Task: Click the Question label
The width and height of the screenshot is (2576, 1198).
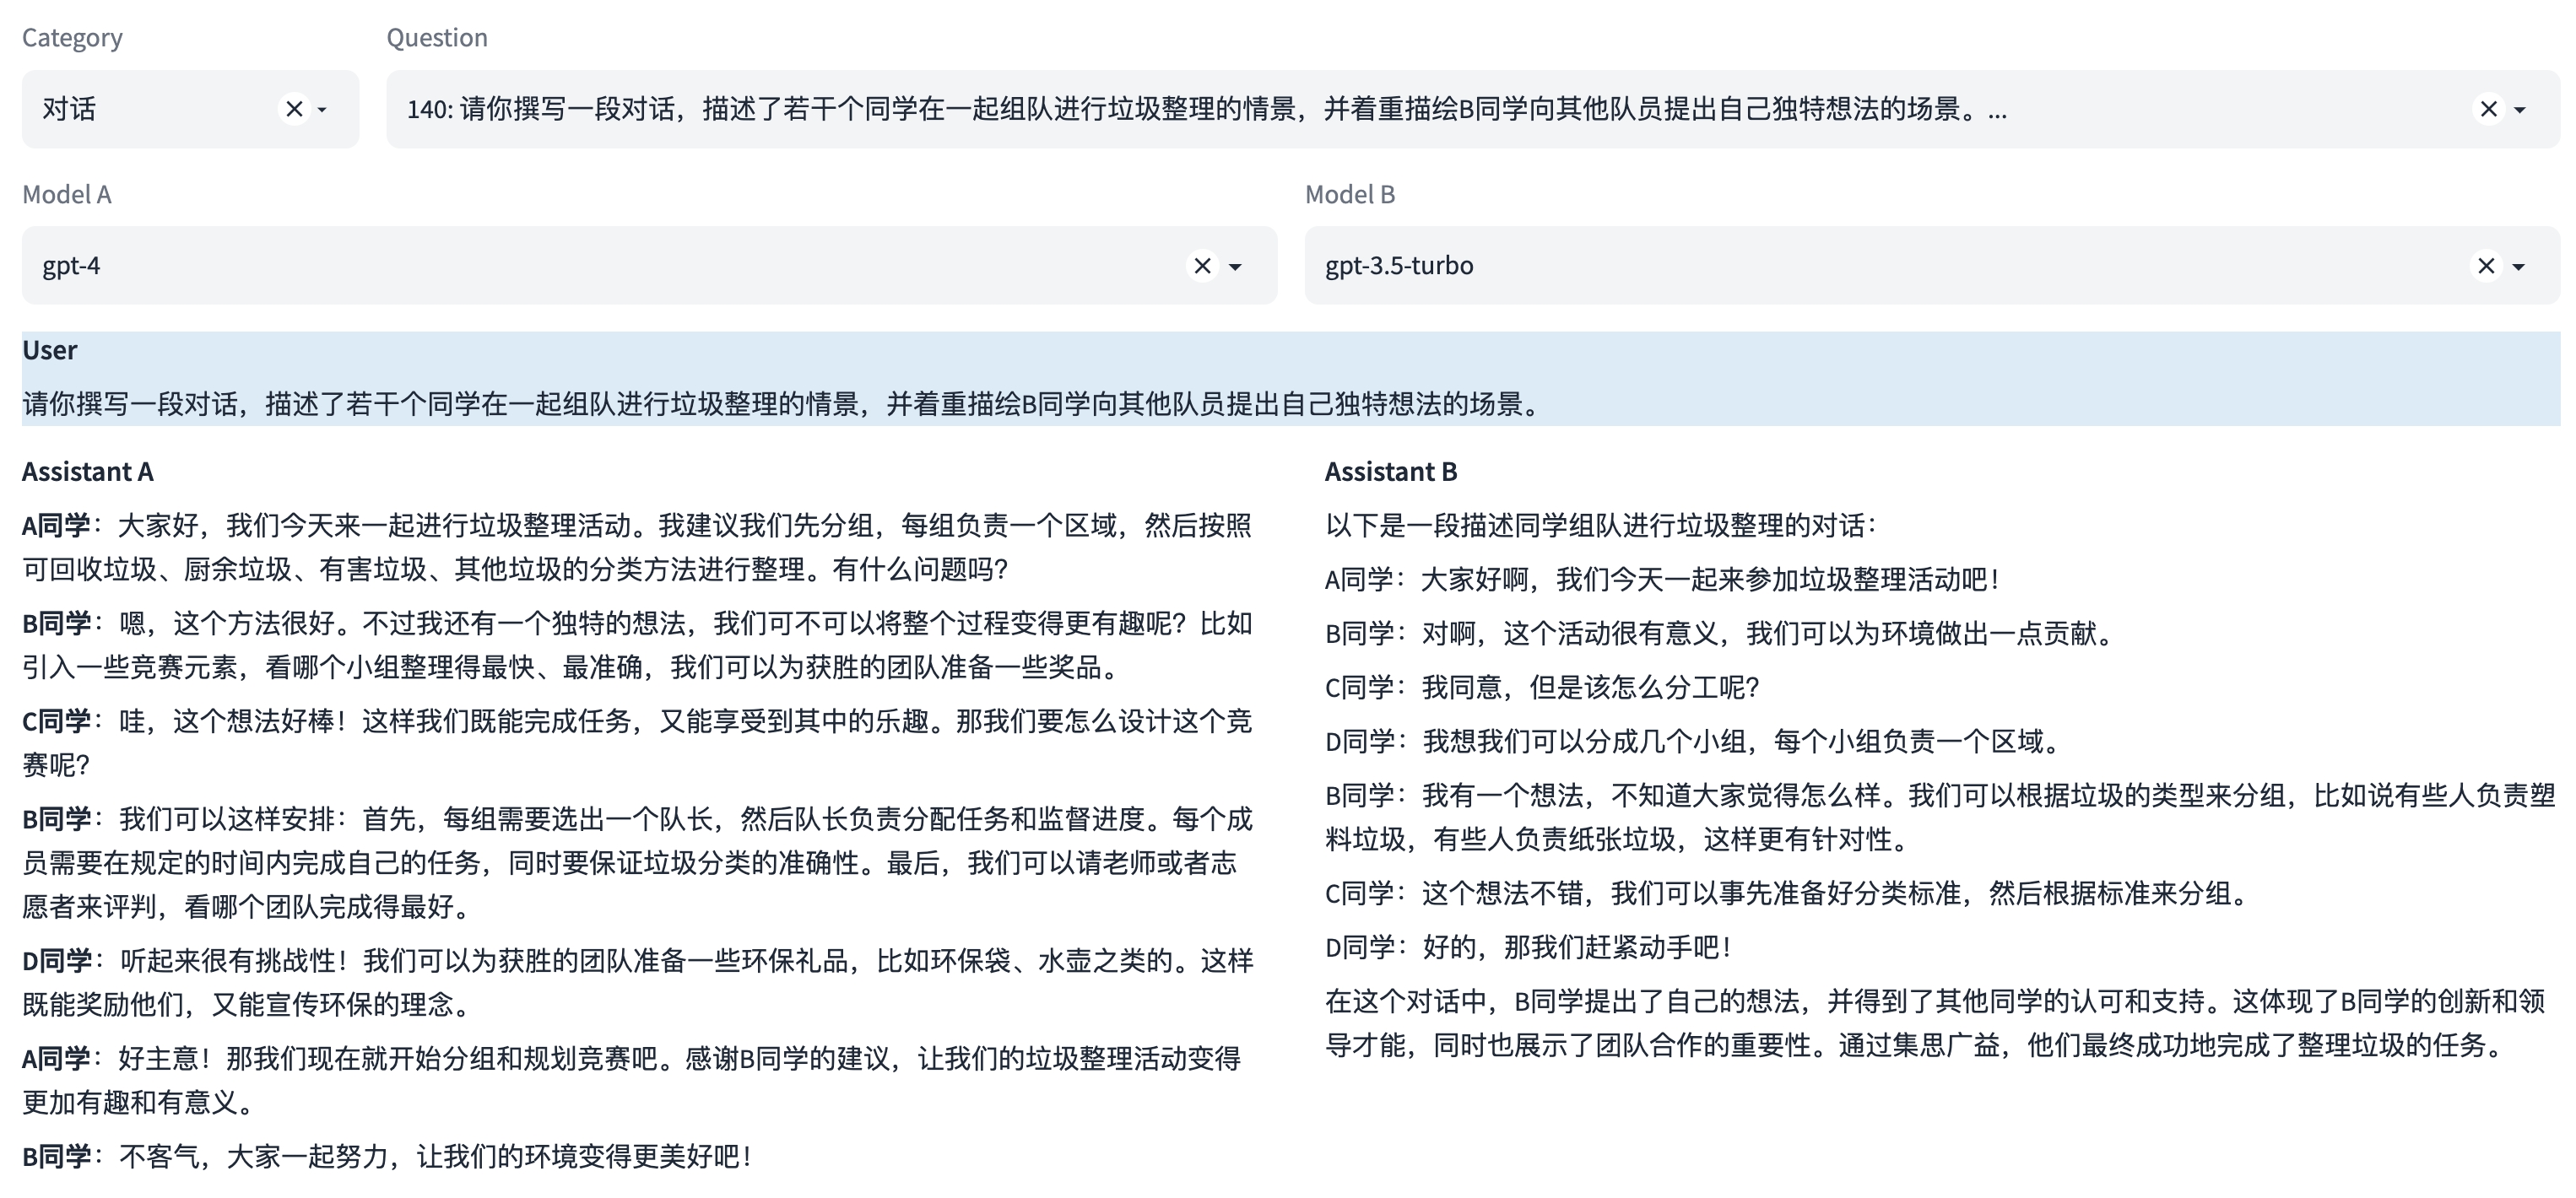Action: pos(437,38)
